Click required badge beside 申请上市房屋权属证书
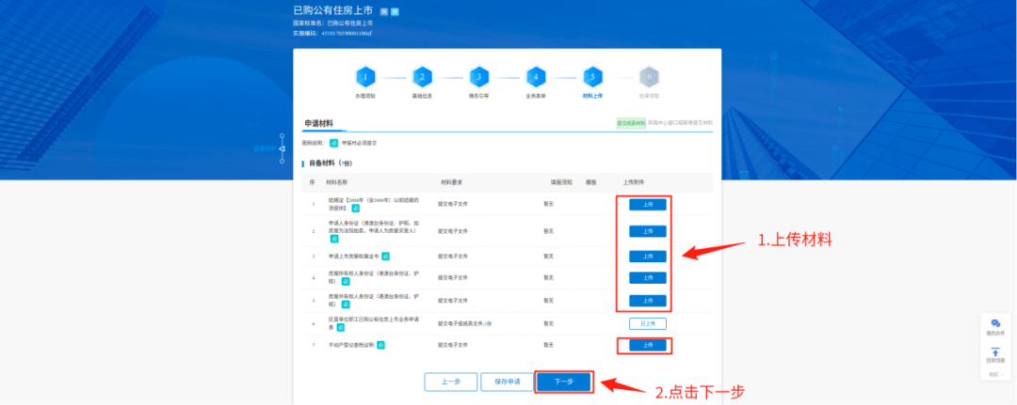This screenshot has width=1017, height=405. tap(385, 256)
